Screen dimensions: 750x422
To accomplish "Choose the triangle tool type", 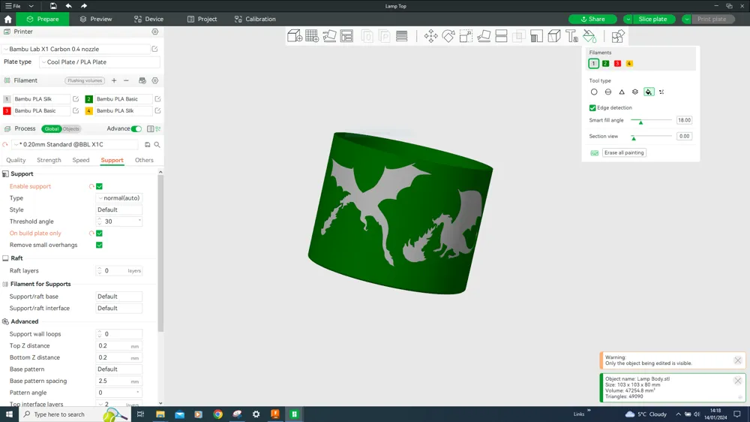I will click(622, 92).
